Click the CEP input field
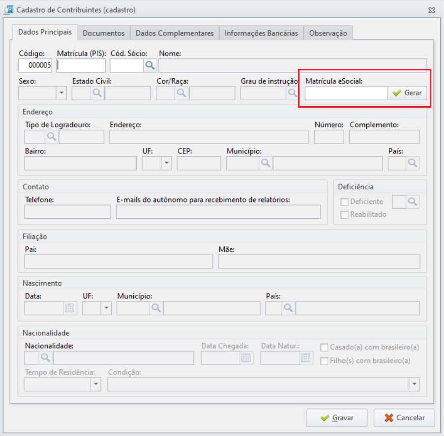 [x=199, y=163]
